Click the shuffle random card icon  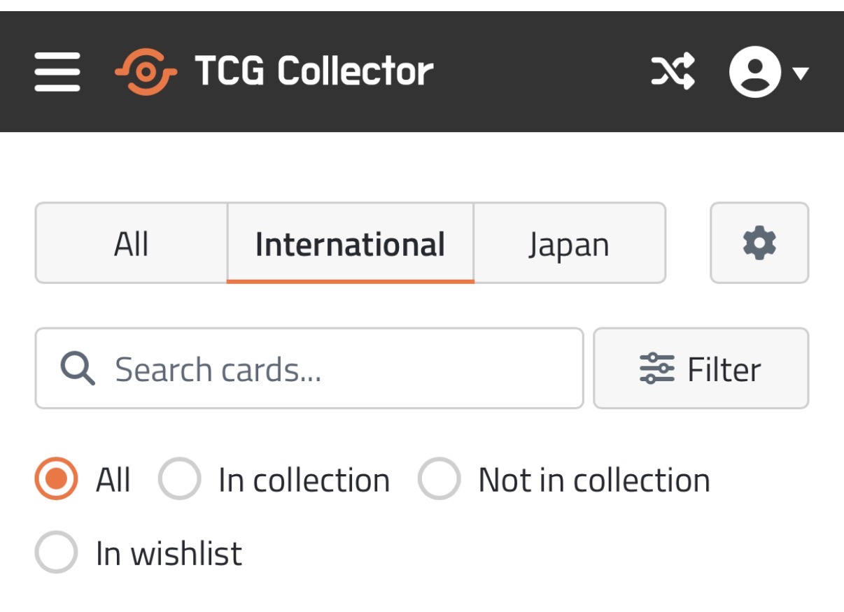tap(673, 71)
